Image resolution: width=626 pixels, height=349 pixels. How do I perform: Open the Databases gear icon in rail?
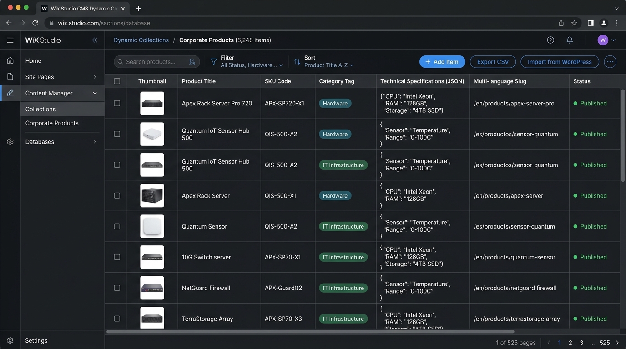click(x=10, y=142)
